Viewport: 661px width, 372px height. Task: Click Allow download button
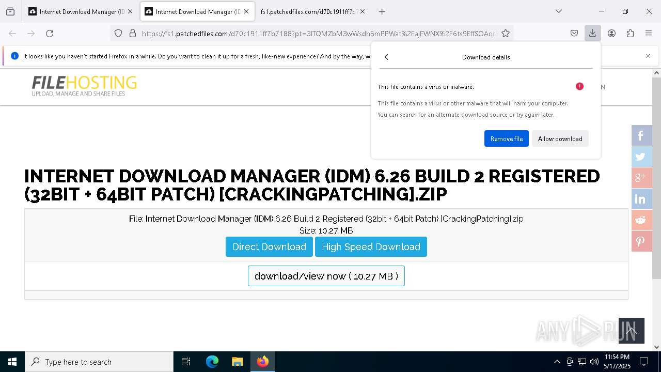(560, 138)
